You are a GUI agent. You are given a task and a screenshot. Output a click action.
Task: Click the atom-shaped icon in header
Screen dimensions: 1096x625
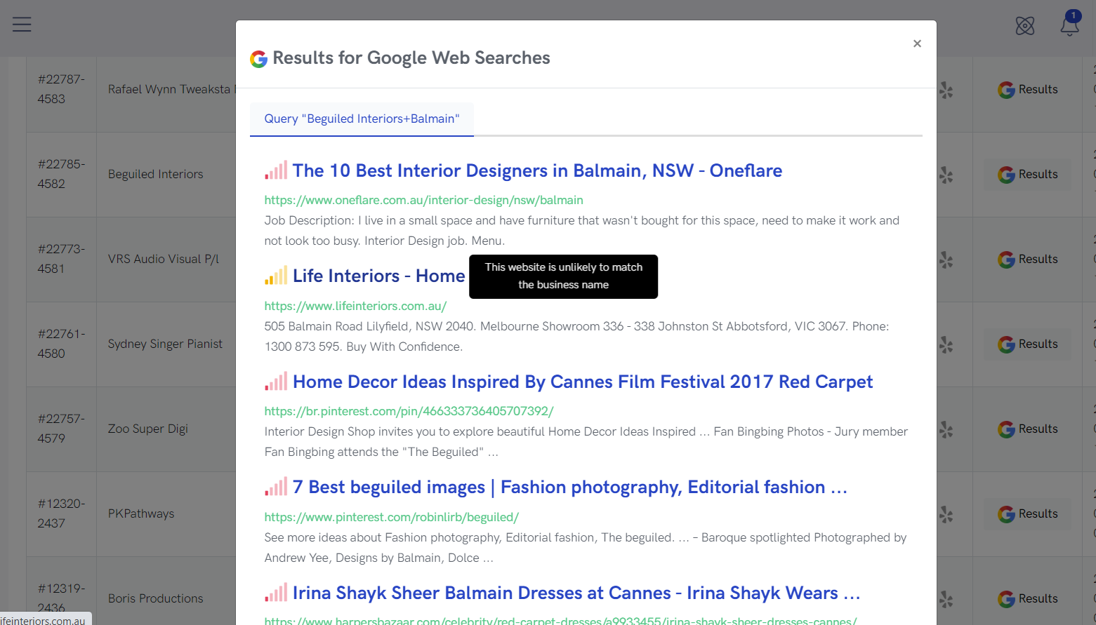tap(1025, 26)
